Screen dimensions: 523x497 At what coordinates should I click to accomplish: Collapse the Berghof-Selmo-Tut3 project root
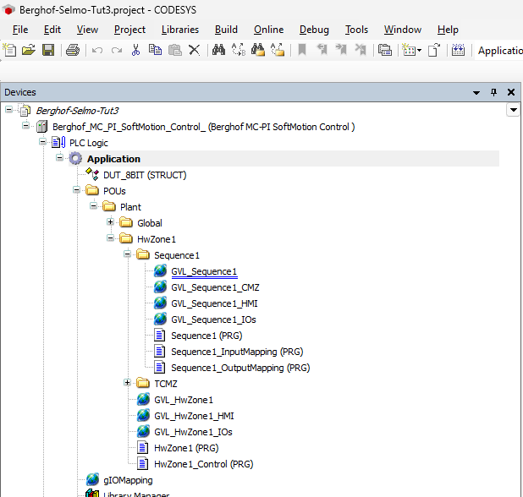(9, 110)
